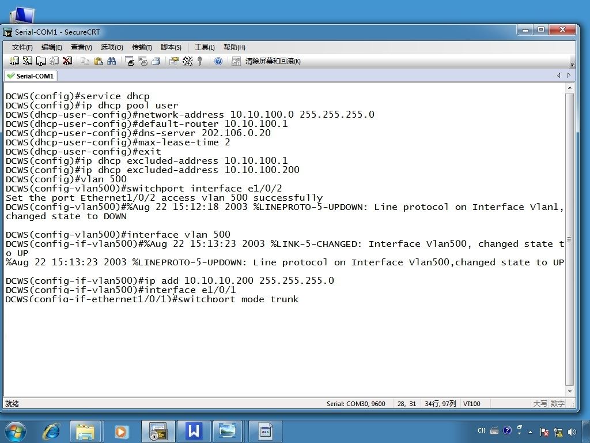
Task: Open Find with the binoculars icon
Action: tap(111, 61)
